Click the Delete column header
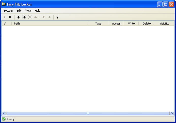The height and width of the screenshot is (123, 176). (146, 24)
